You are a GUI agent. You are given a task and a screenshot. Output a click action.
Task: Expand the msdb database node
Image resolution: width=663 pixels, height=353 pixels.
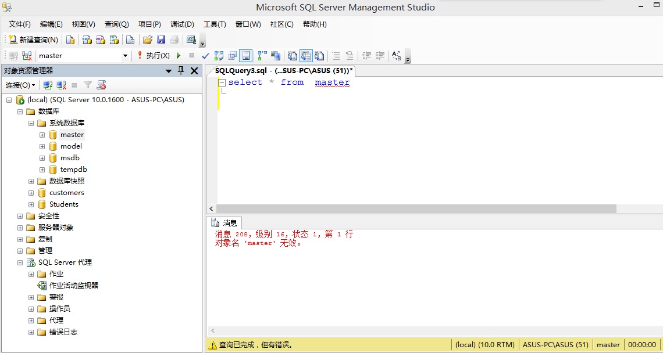click(42, 158)
